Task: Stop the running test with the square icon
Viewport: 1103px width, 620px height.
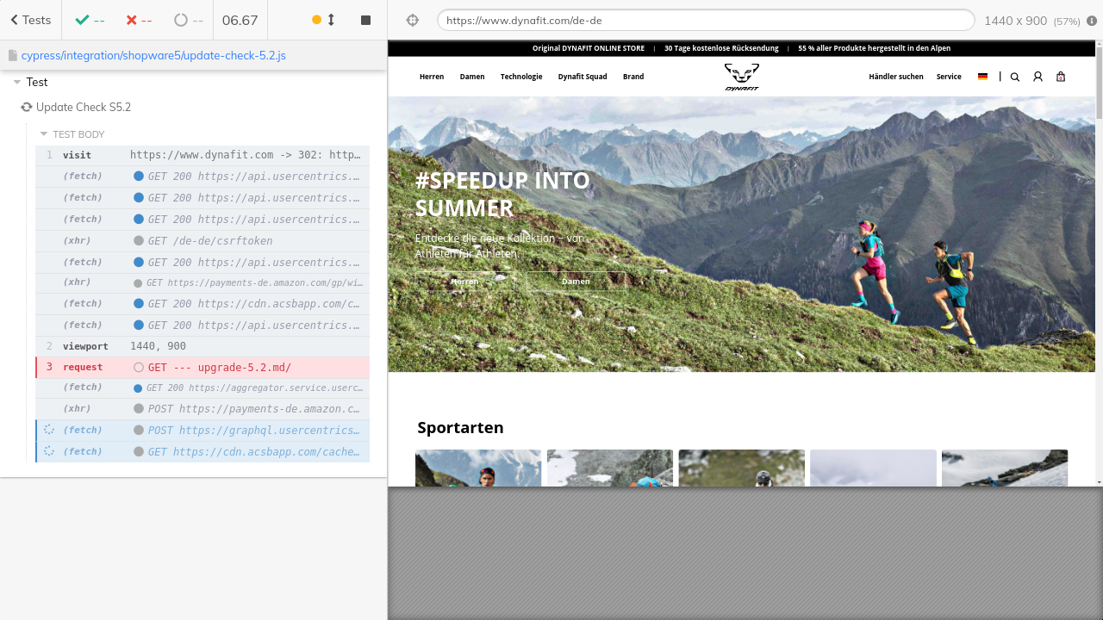Action: [x=365, y=20]
